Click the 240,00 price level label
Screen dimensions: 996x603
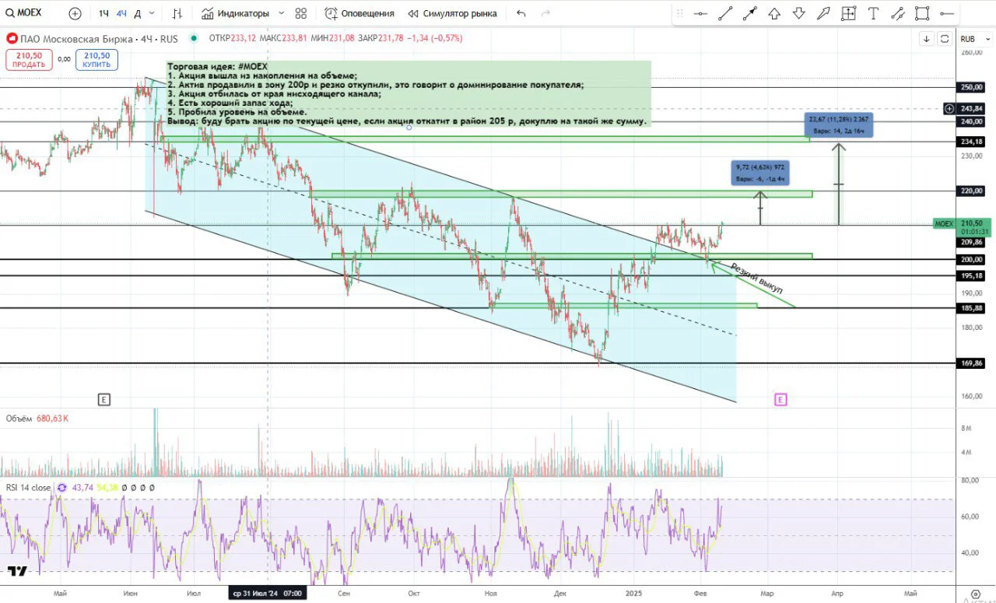click(x=972, y=121)
